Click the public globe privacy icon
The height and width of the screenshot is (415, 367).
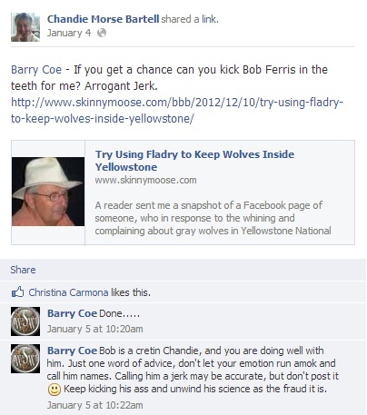click(102, 33)
